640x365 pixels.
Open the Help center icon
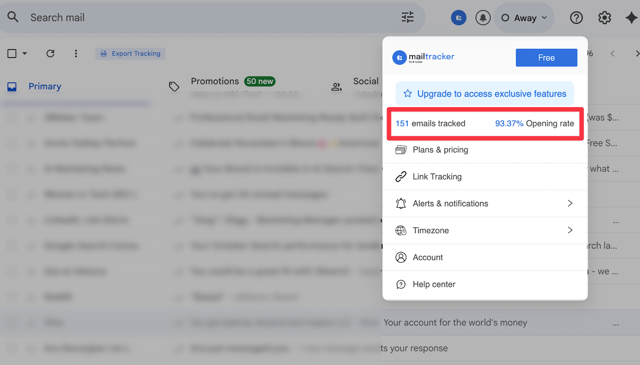tap(400, 284)
